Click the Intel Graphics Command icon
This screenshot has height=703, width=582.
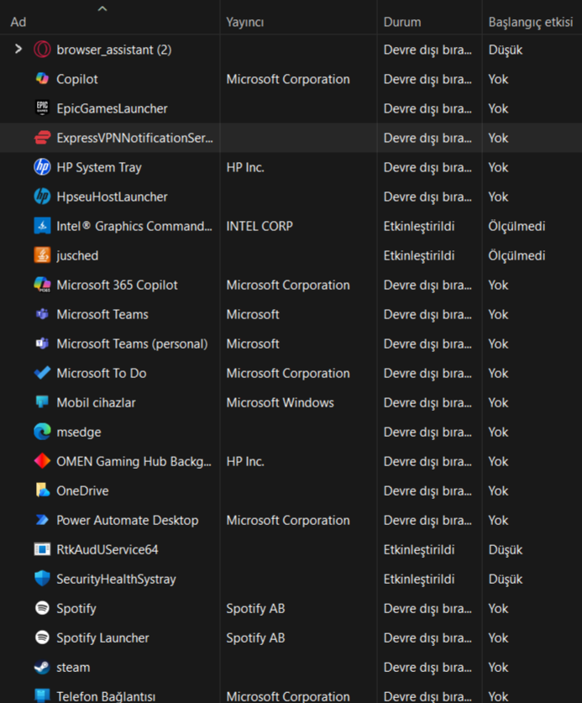coord(42,226)
